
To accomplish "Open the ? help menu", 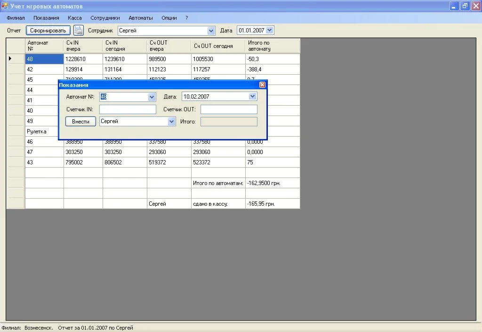I will point(187,18).
